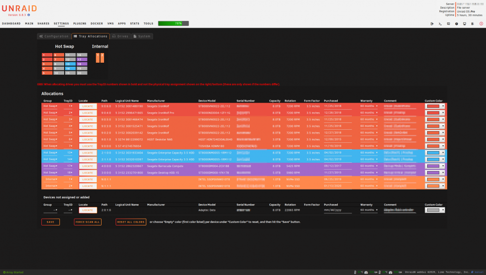Click the Array Started status icon
The height and width of the screenshot is (275, 486).
coord(4,272)
